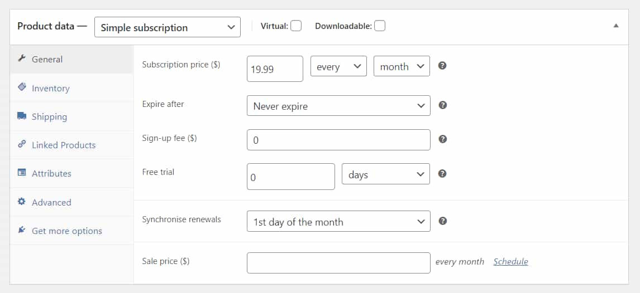Open the Synchronise renewals day dropdown
640x293 pixels.
coord(338,221)
